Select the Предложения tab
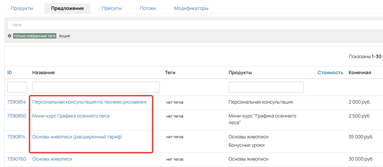The width and height of the screenshot is (383, 167). point(67,8)
